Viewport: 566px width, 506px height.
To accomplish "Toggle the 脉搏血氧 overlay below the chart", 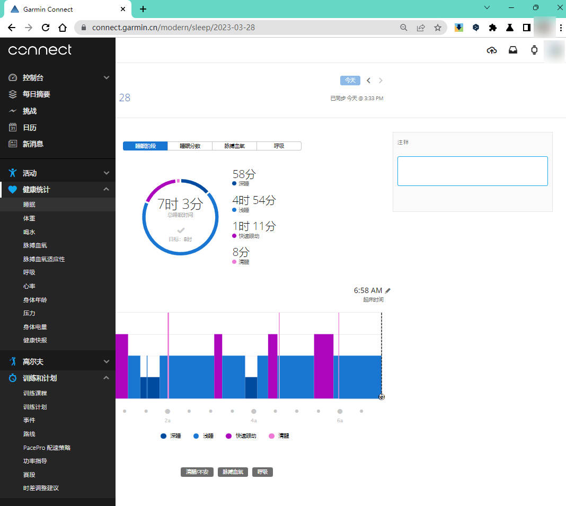I will pyautogui.click(x=233, y=472).
